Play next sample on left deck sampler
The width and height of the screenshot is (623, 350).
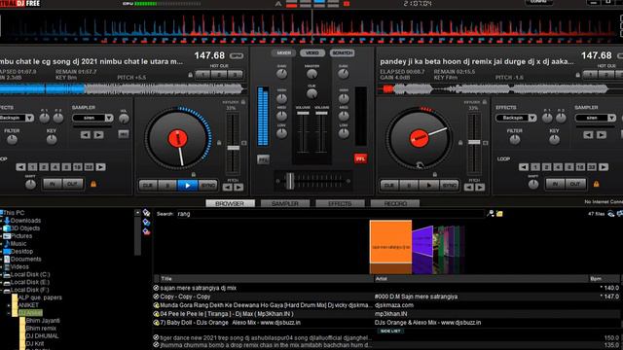[99, 135]
